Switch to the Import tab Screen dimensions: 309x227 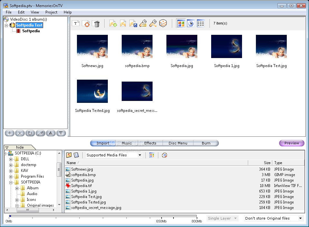[103, 143]
